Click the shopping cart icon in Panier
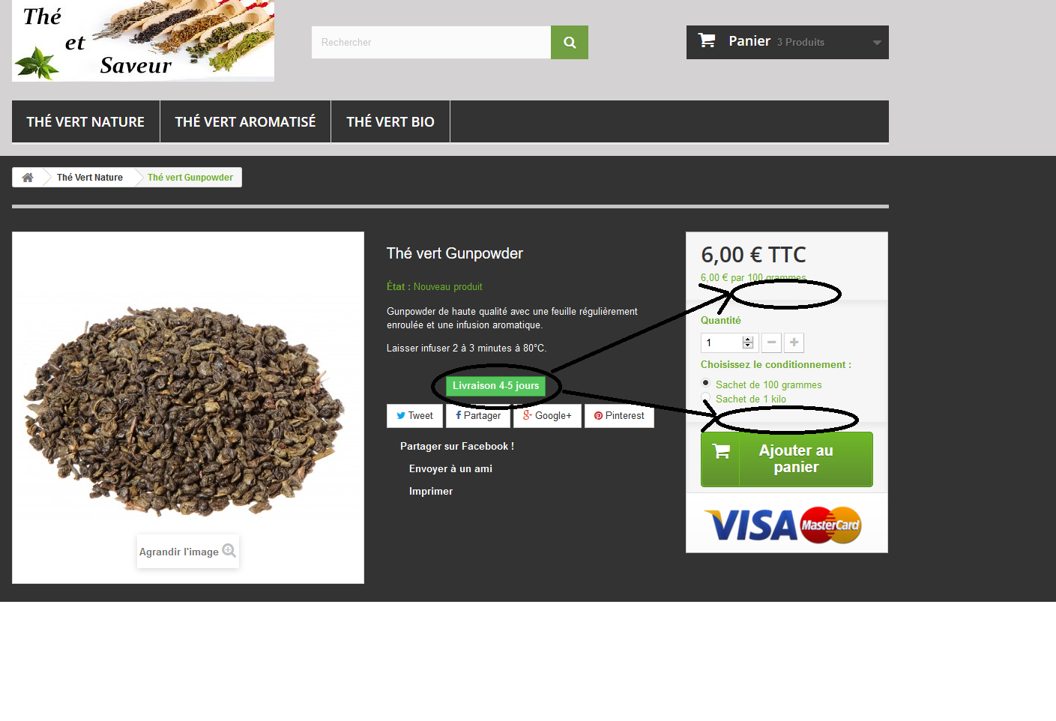The height and width of the screenshot is (721, 1056). pos(707,40)
